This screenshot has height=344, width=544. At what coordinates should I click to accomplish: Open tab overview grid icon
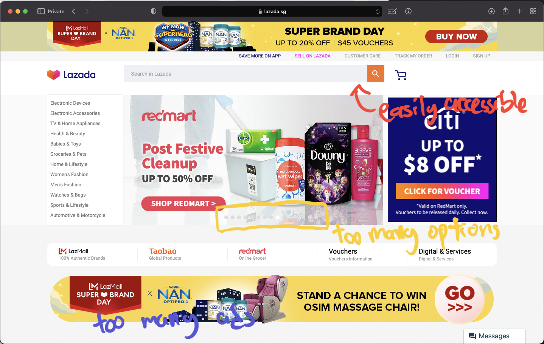(x=533, y=11)
